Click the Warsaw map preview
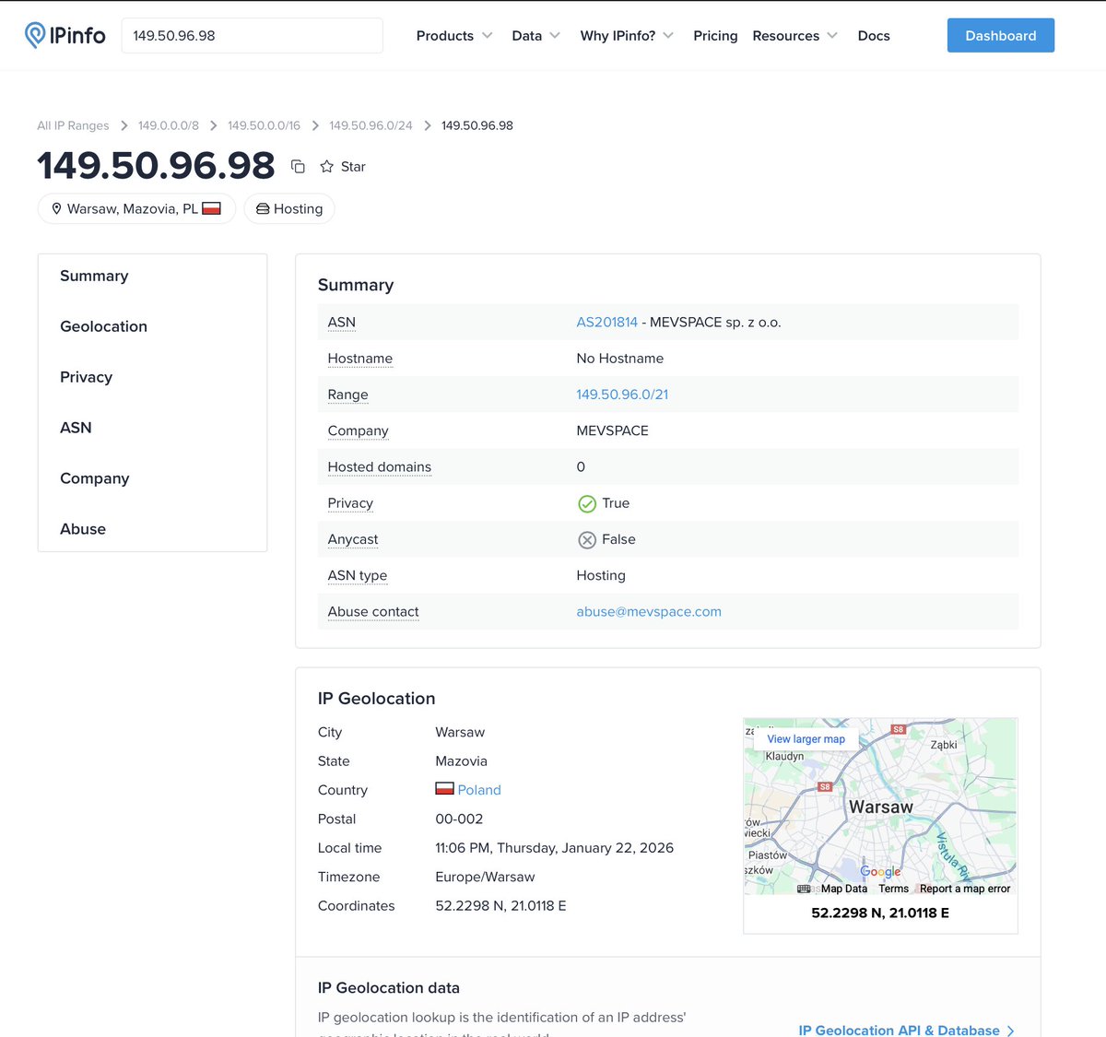 pyautogui.click(x=880, y=807)
